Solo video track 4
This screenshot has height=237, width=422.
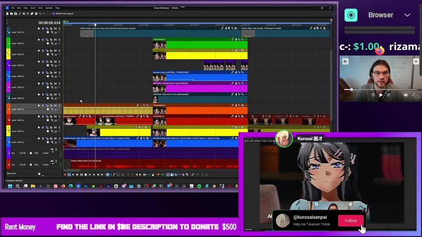[x=59, y=28]
